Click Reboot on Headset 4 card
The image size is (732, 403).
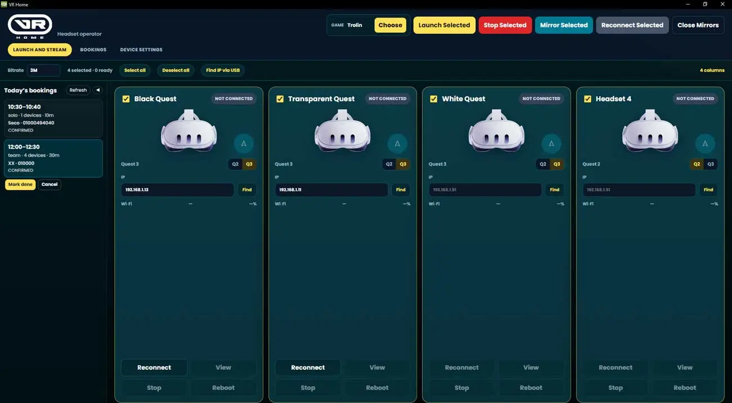coord(685,388)
